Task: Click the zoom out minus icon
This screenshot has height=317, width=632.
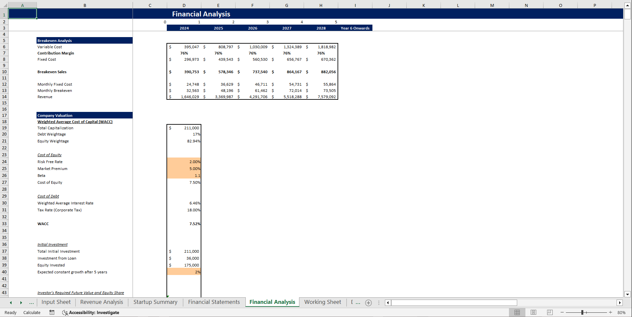Action: pyautogui.click(x=562, y=312)
